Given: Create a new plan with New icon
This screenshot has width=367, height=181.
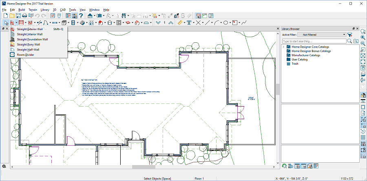Looking at the screenshot, I should pos(6,15).
